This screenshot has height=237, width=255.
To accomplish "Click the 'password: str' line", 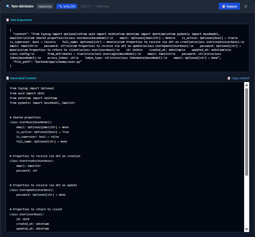I will click(x=27, y=171).
